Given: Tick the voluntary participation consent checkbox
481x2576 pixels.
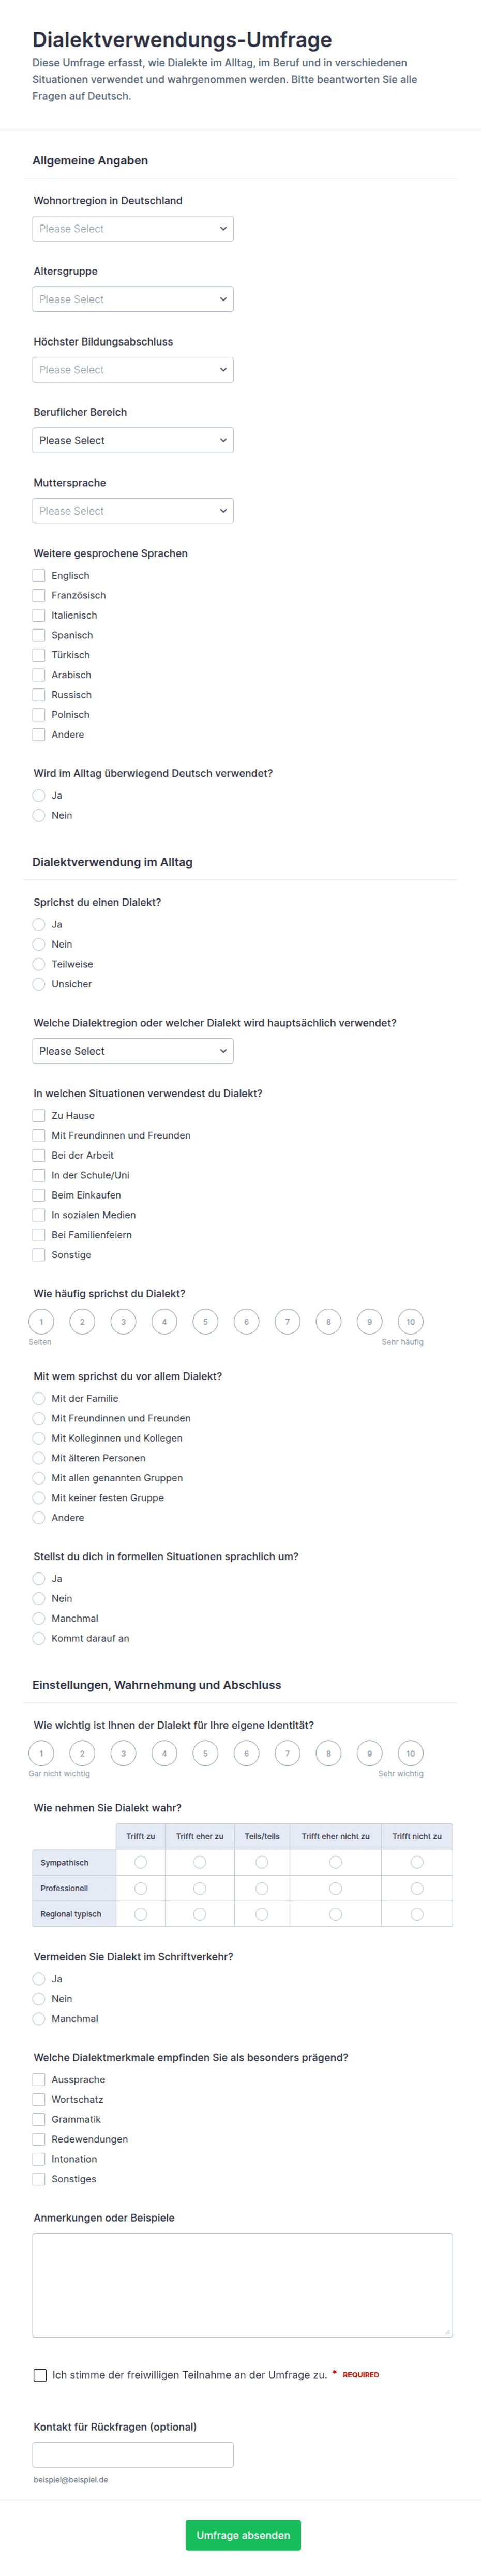Looking at the screenshot, I should [40, 2374].
